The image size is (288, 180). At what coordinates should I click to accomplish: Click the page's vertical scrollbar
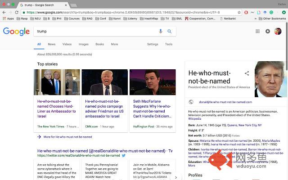click(287, 46)
